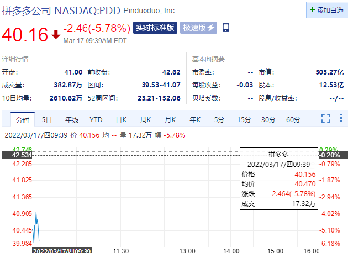Click the 15:00 time axis label
The width and height of the screenshot is (348, 253).
(x=275, y=251)
